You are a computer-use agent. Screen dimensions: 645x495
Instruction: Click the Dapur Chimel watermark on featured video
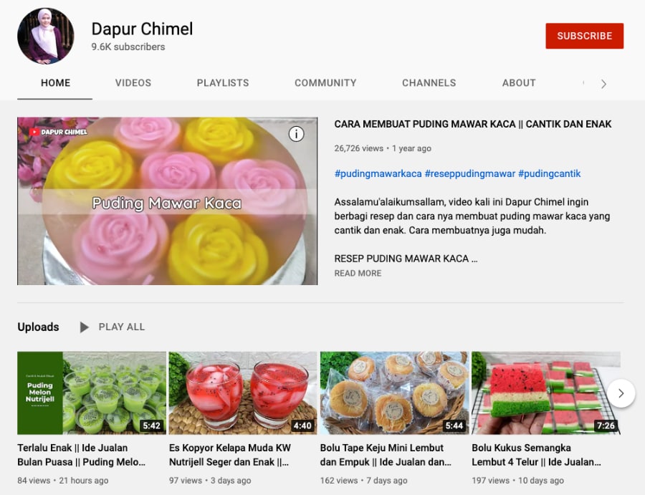pyautogui.click(x=59, y=132)
